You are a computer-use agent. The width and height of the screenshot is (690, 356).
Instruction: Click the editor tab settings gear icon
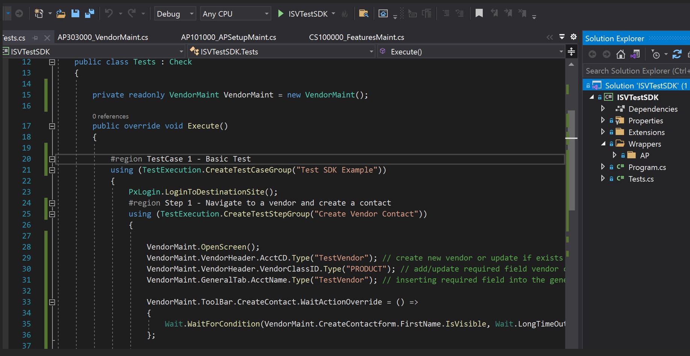pos(574,37)
